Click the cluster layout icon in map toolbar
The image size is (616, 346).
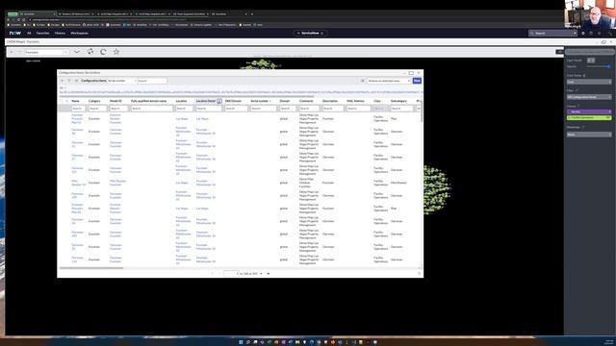click(x=90, y=52)
